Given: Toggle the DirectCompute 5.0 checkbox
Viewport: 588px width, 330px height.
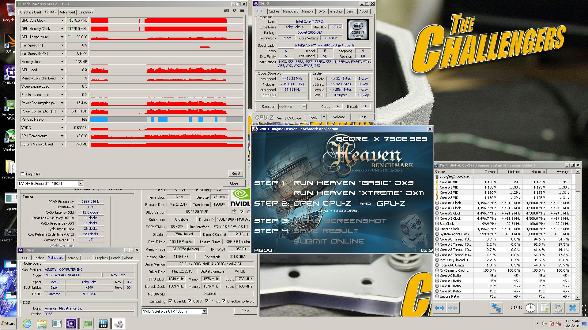Looking at the screenshot, I should pyautogui.click(x=224, y=301).
